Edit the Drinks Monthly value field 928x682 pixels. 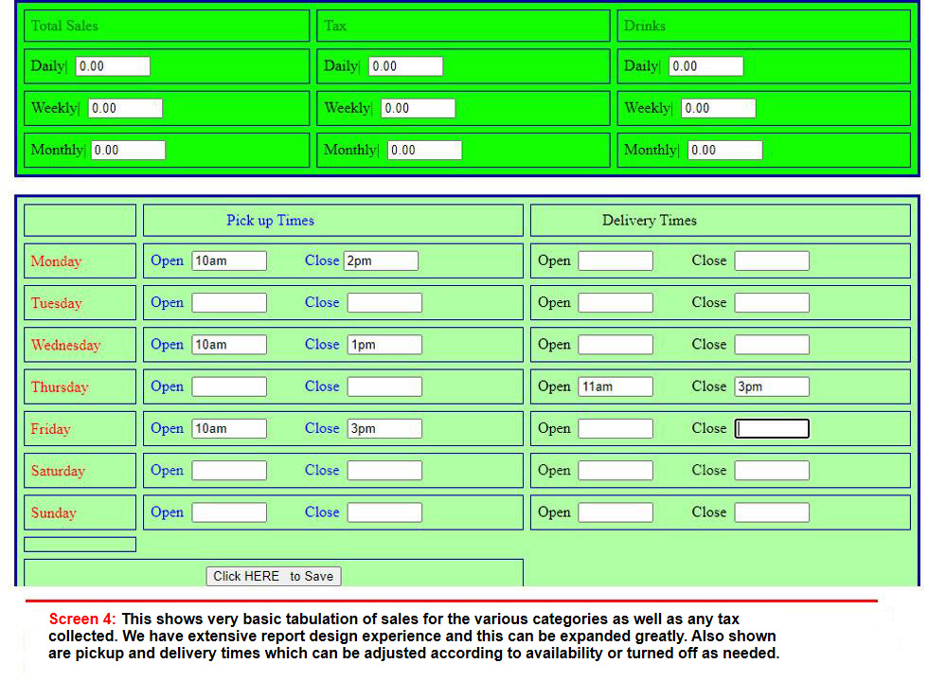[725, 150]
